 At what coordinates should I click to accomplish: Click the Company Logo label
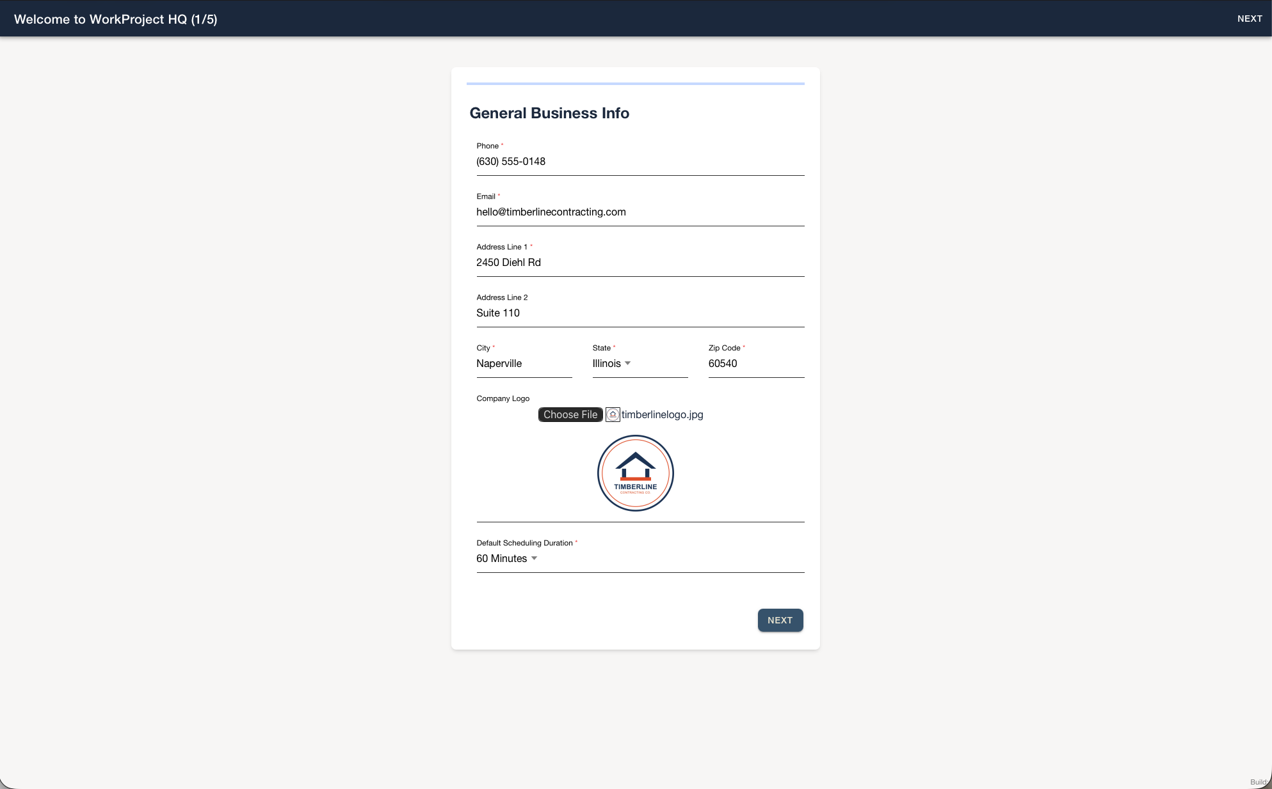click(503, 398)
